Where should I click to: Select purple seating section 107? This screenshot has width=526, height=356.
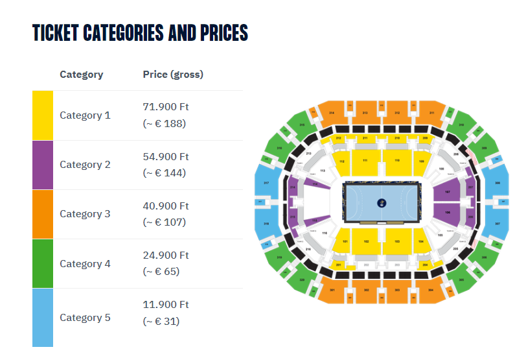447,192
